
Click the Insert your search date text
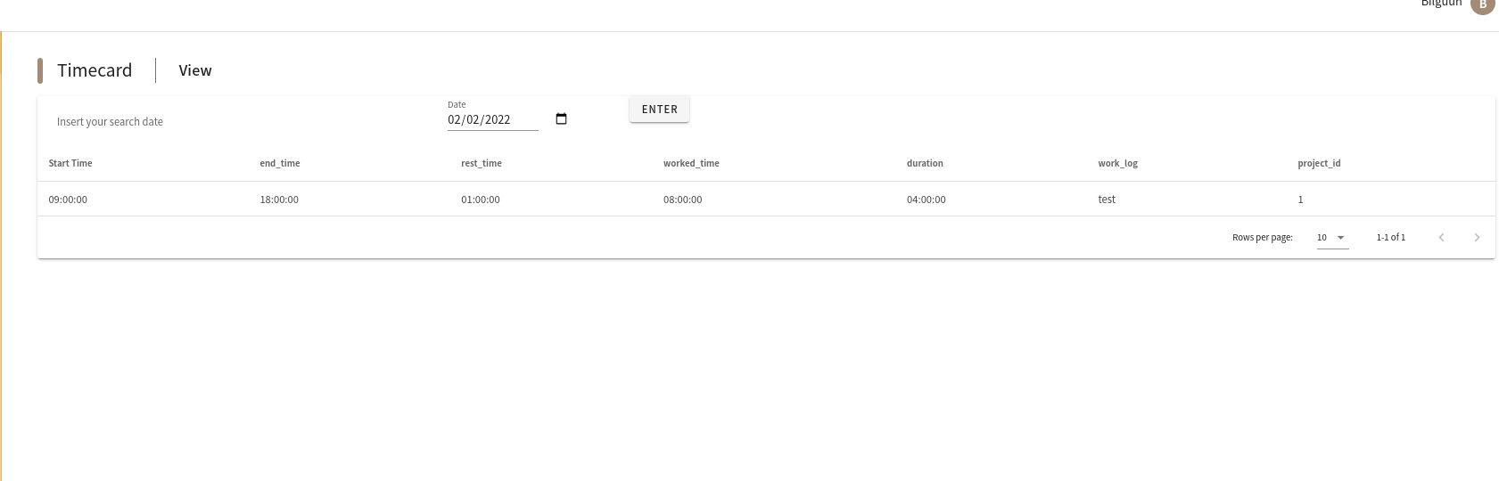110,121
